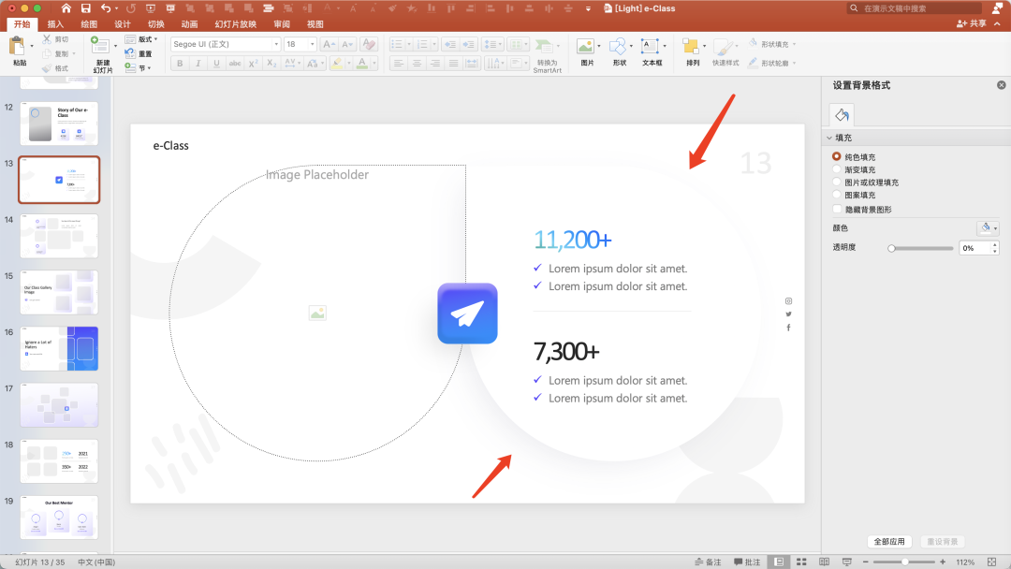1011x569 pixels.
Task: Save the presentation with the floppy disk icon
Action: tap(85, 8)
